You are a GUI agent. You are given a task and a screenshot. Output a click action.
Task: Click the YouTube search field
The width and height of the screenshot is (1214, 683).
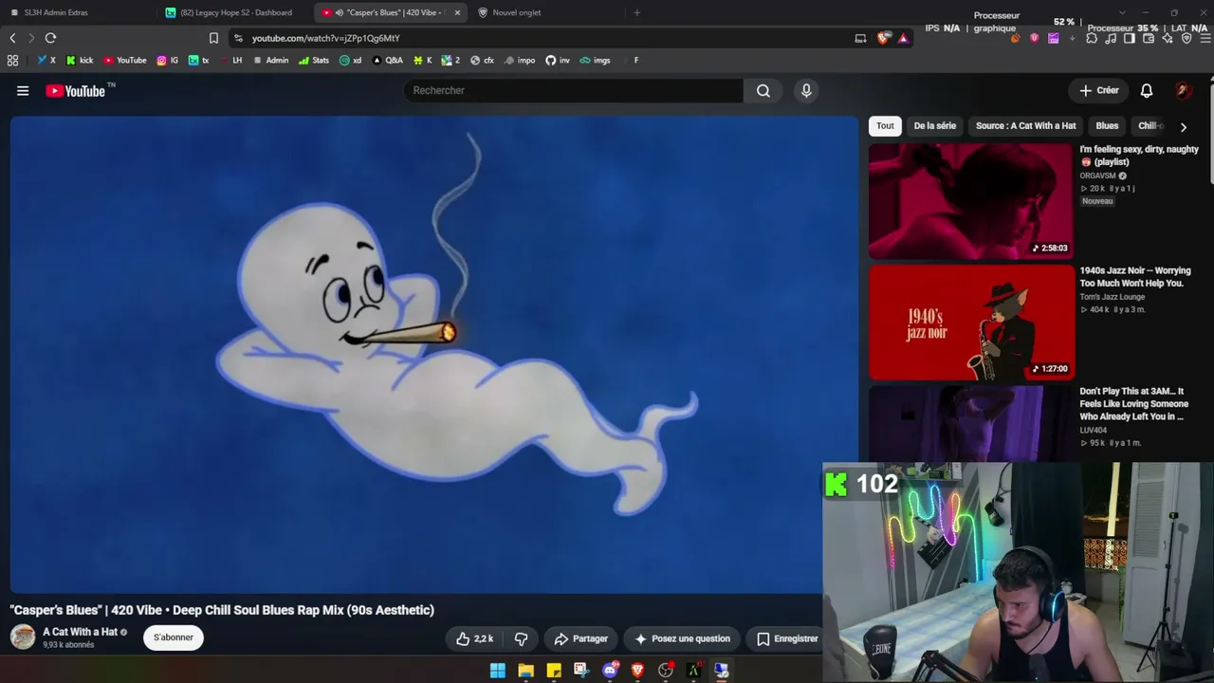574,90
